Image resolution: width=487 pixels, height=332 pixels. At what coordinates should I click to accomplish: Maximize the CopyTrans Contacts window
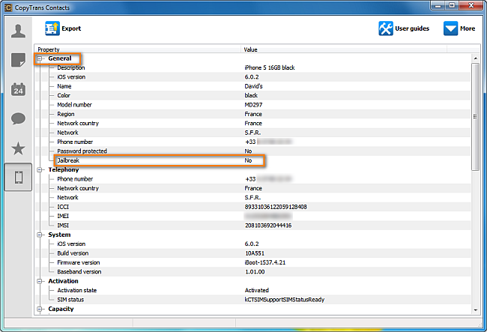click(452, 5)
